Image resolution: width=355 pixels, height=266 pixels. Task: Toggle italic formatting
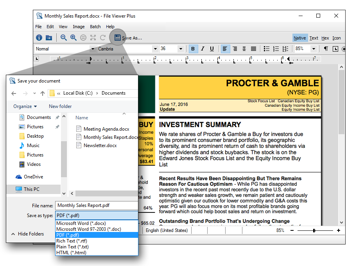pyautogui.click(x=203, y=49)
